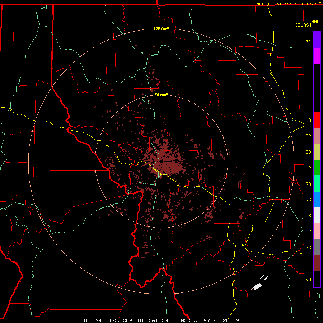Screen dimensions: 323x323
Task: Click the ND black legend swatch
Action: click(x=317, y=279)
